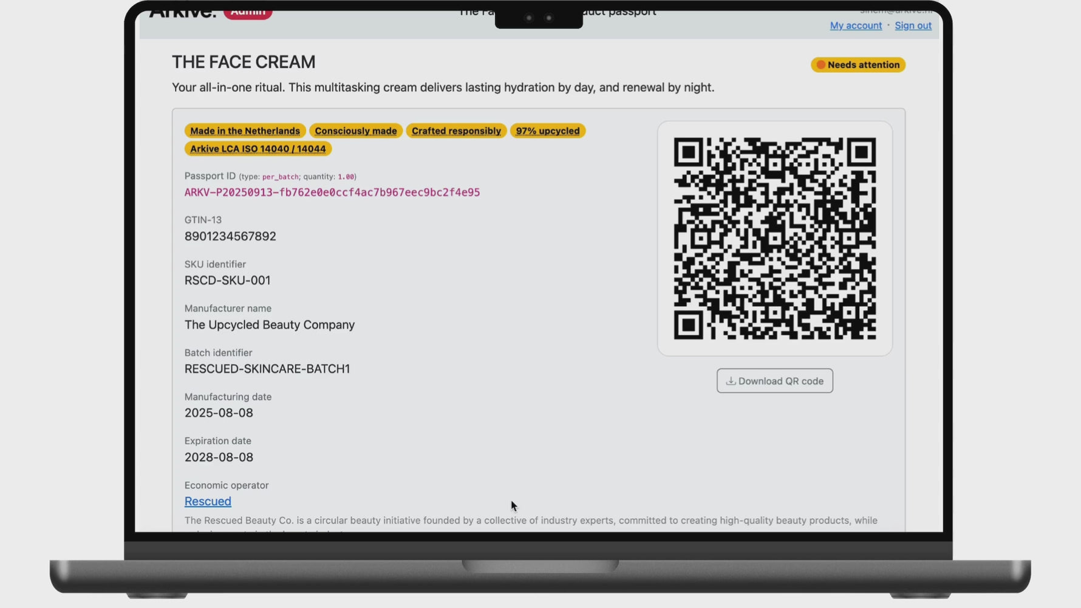
Task: Click the Sign out link
Action: (912, 26)
